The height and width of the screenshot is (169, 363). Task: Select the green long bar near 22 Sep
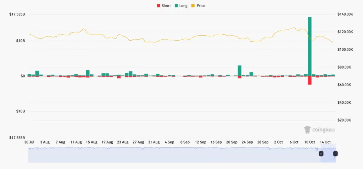(x=240, y=70)
